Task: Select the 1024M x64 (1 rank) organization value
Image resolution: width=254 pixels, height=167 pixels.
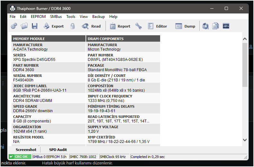Action: click(x=30, y=131)
